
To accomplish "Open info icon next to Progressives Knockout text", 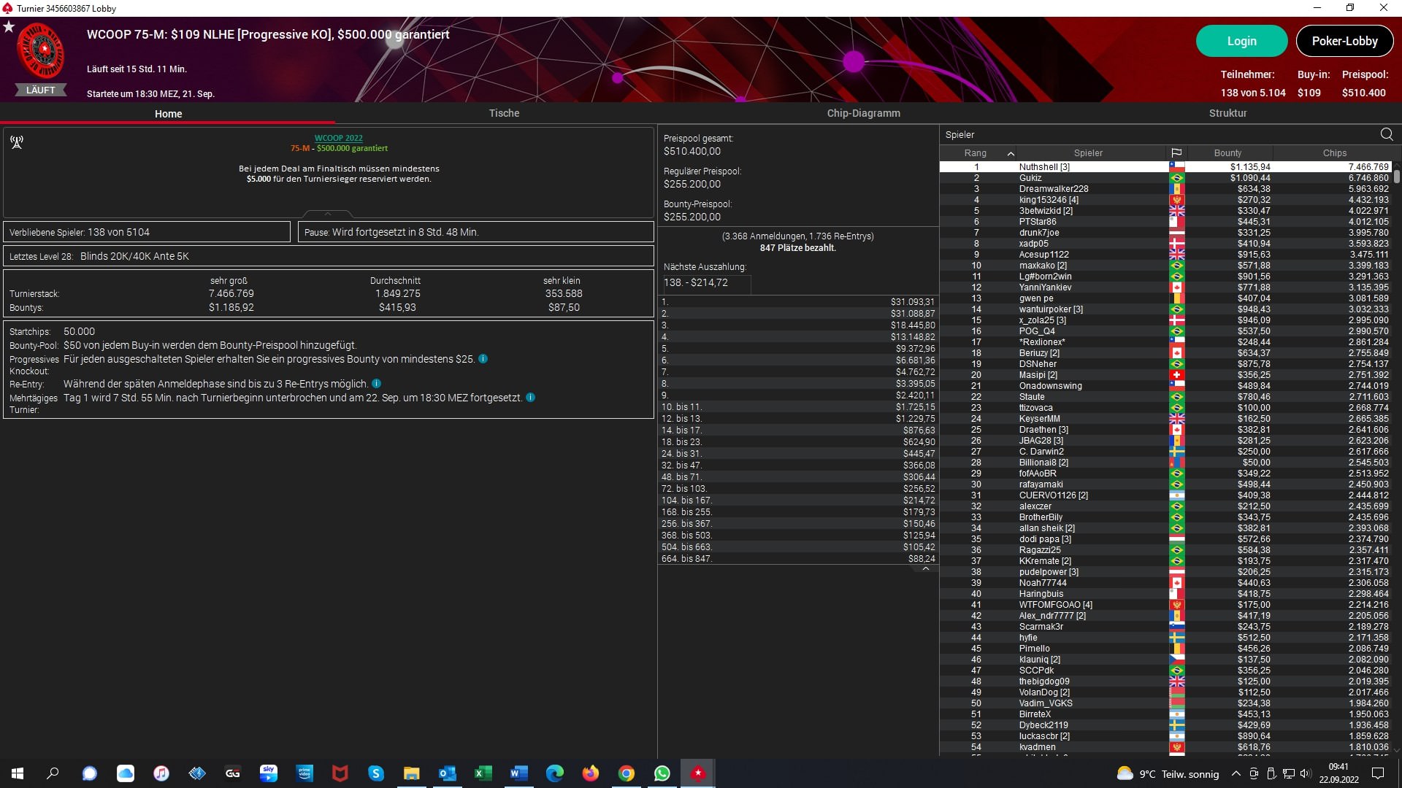I will (x=483, y=359).
